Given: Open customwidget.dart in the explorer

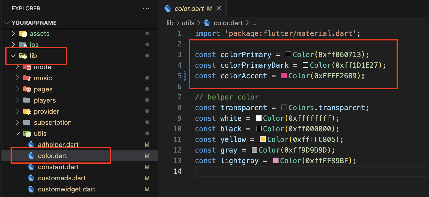Looking at the screenshot, I should point(66,189).
